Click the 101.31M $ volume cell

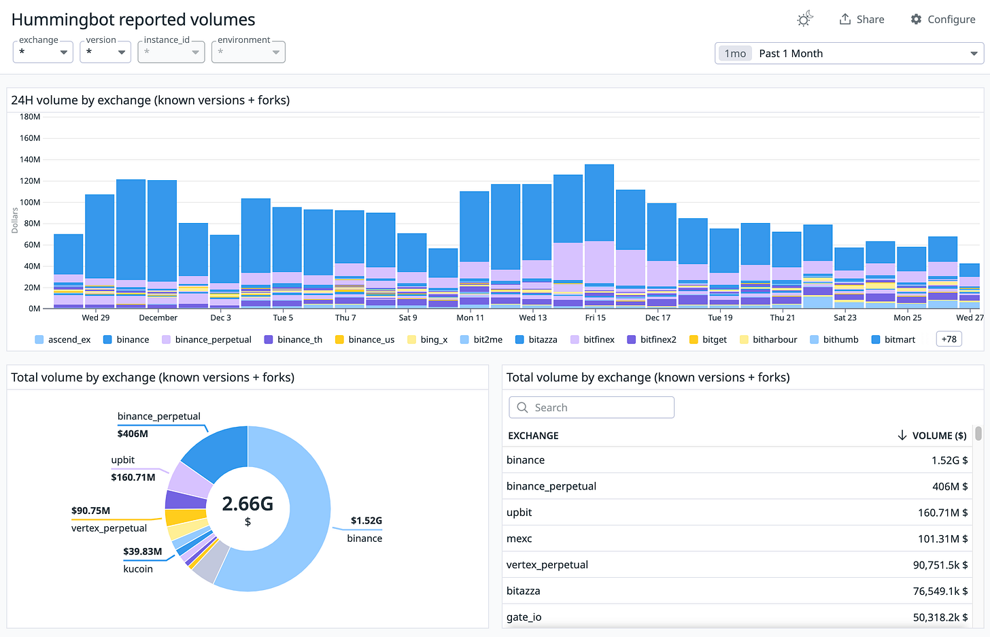coord(943,538)
